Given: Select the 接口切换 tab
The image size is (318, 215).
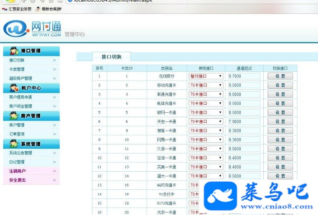Looking at the screenshot, I should coord(112,57).
